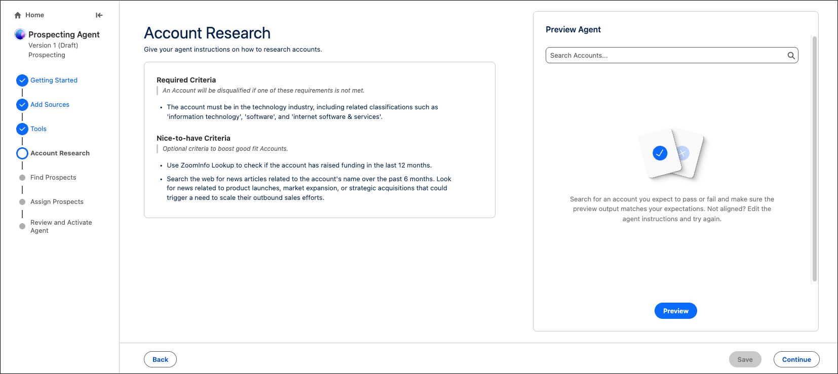Click Tools step checkmark icon
The height and width of the screenshot is (374, 838).
tap(22, 129)
